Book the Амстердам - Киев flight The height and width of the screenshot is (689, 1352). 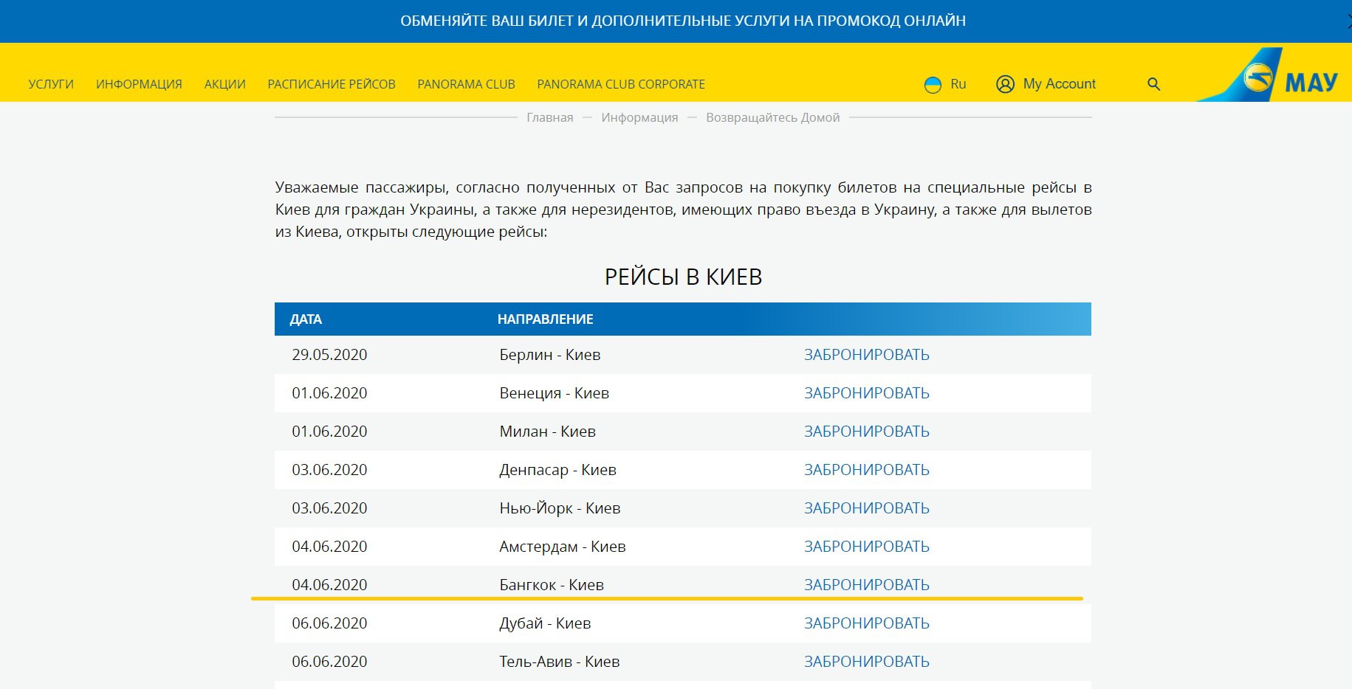pyautogui.click(x=866, y=547)
